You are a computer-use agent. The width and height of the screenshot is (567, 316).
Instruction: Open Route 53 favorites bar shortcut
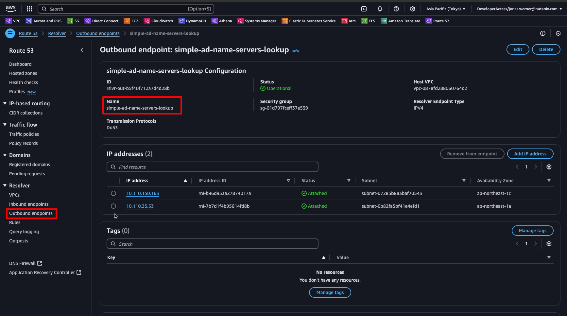point(438,21)
